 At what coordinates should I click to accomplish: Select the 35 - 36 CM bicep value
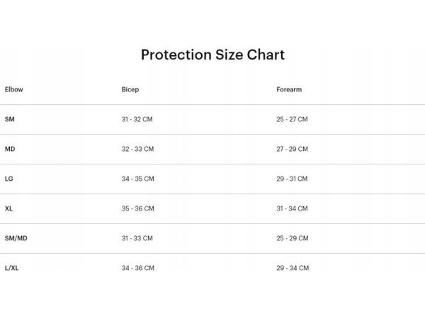coord(137,208)
